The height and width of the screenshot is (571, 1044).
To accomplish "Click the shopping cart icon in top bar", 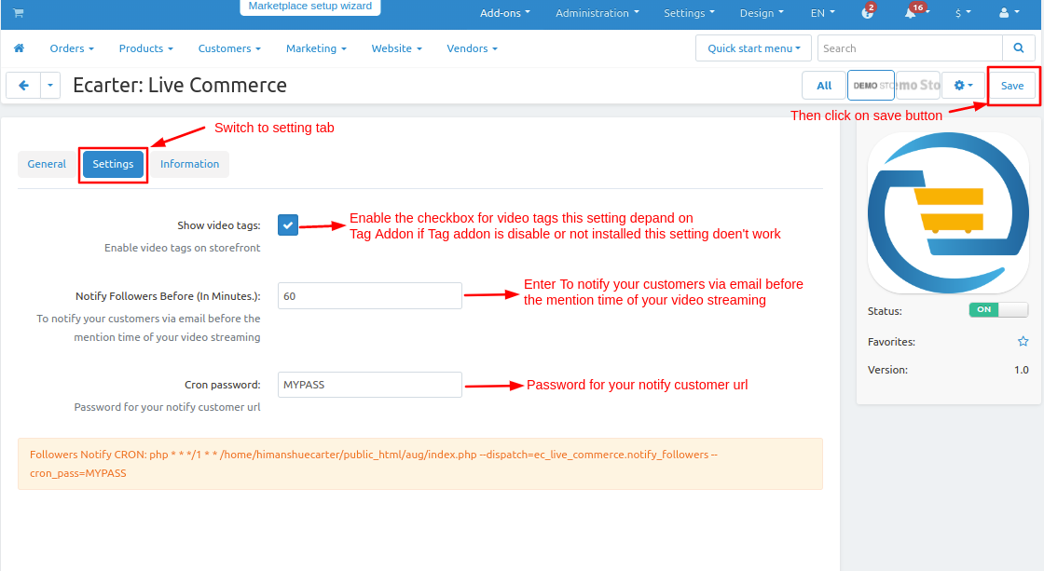I will point(19,13).
